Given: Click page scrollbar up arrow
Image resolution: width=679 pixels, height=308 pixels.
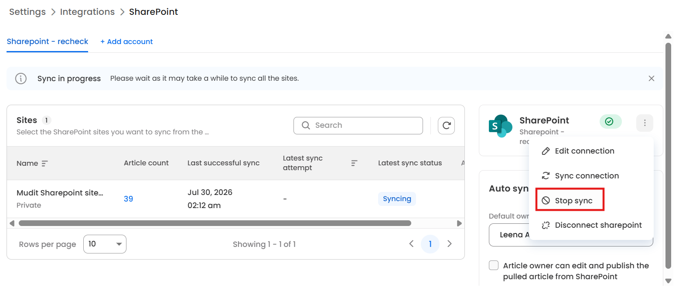Looking at the screenshot, I should click(668, 36).
